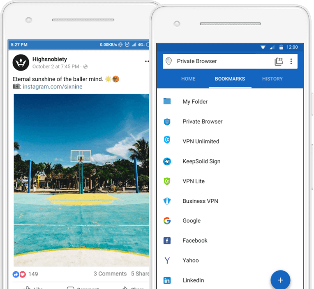Open the basketball court photo in the post
Screen dimensions: 314x289
[81, 180]
